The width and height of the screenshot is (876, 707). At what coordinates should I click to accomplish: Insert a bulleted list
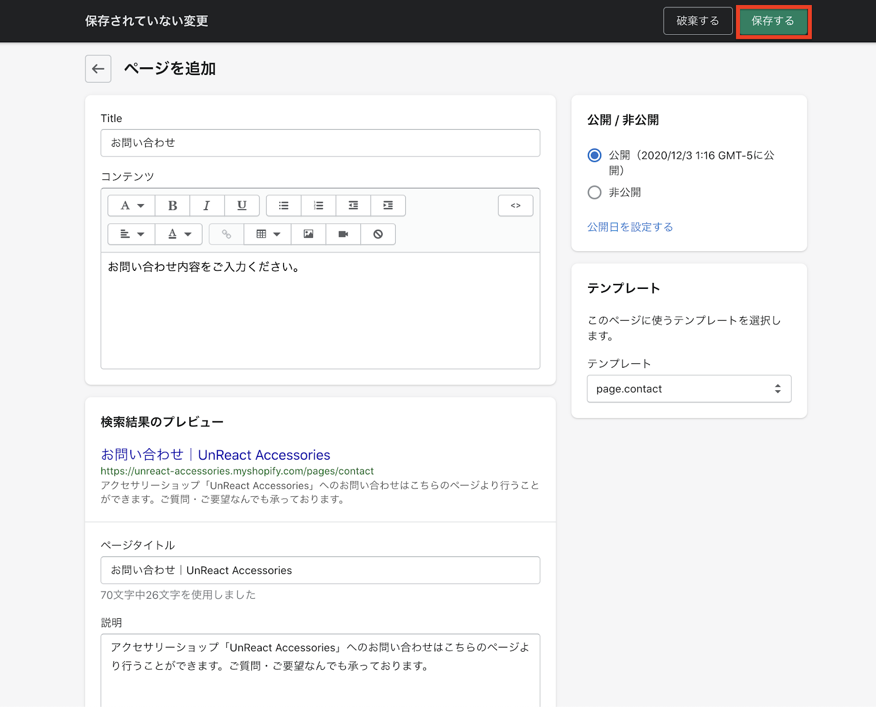(284, 206)
